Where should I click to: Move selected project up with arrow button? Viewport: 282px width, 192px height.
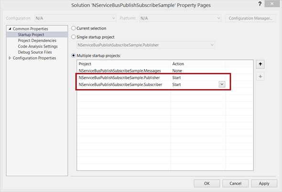click(260, 64)
